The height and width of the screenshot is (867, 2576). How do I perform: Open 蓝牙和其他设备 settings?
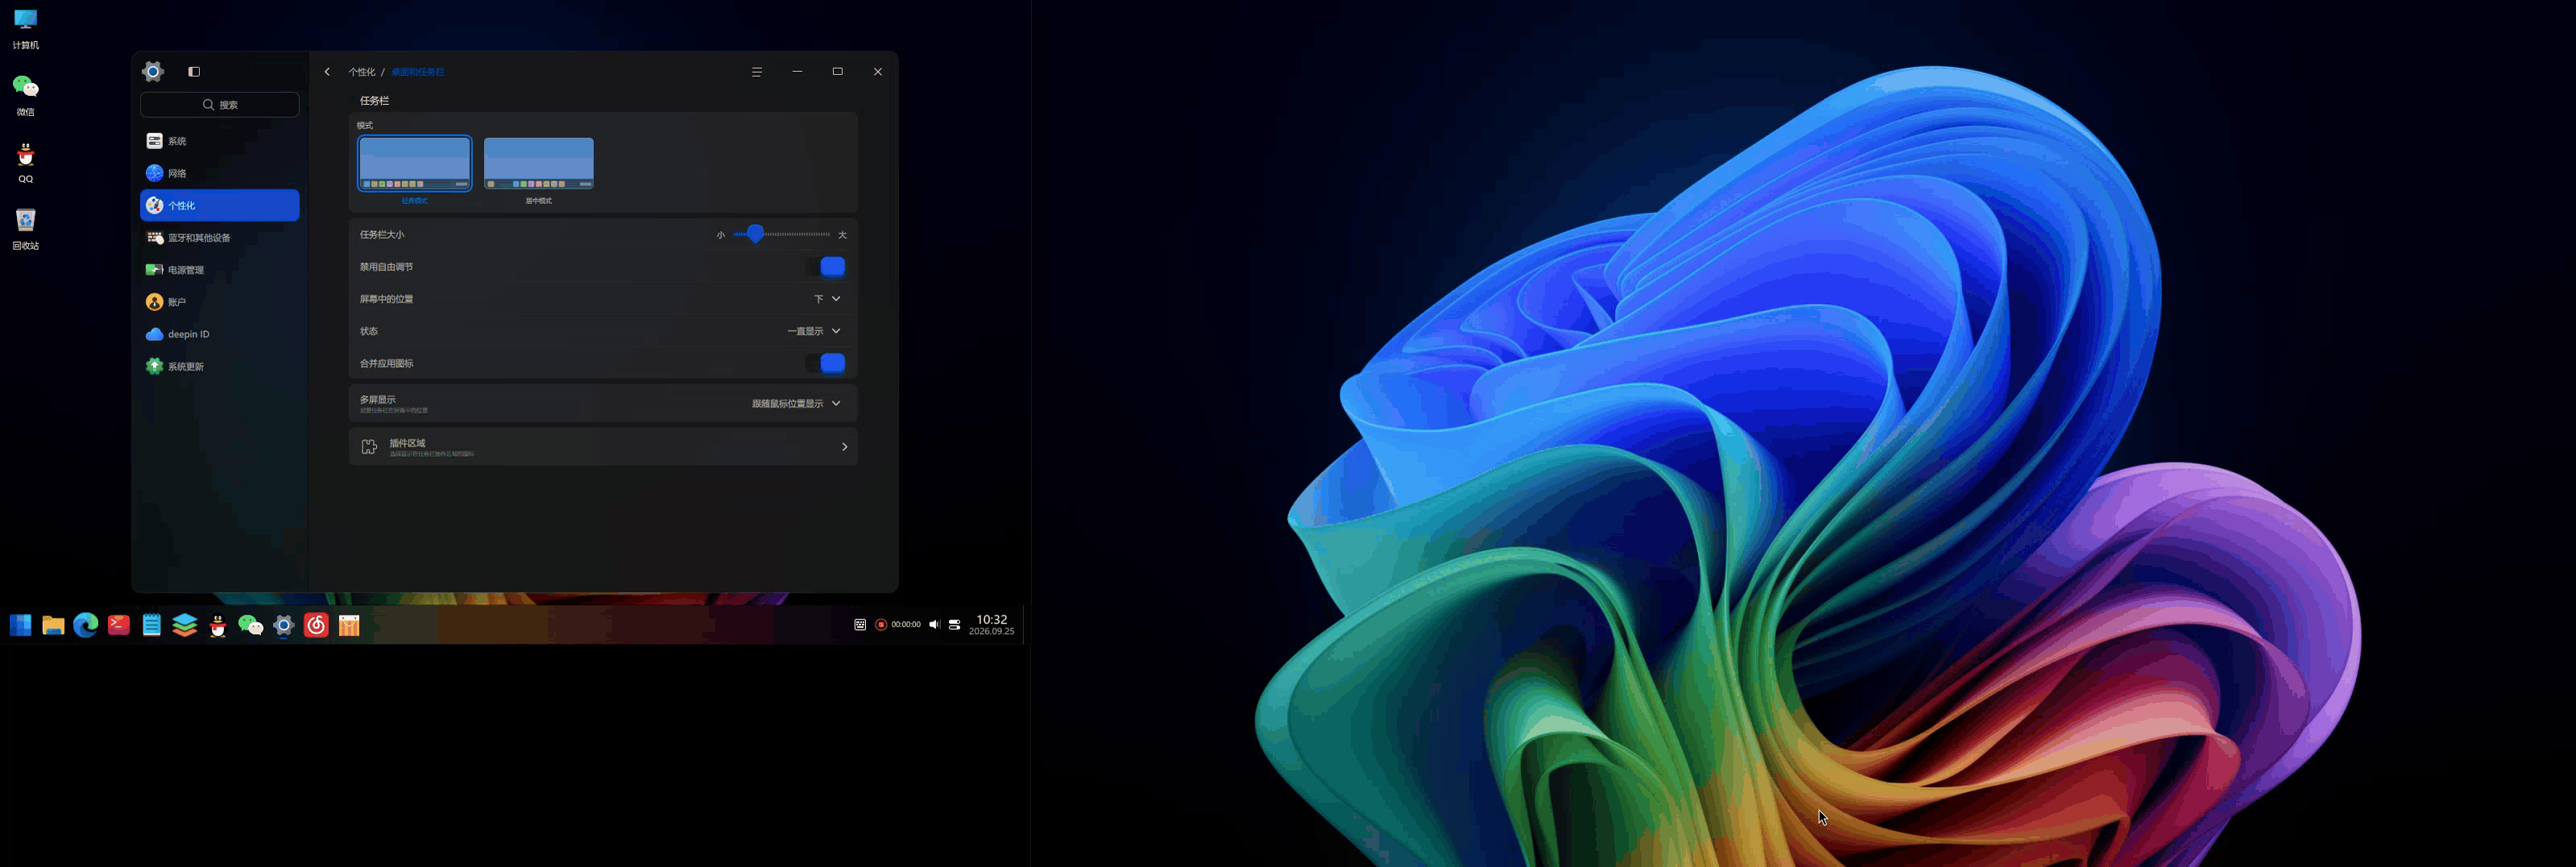point(220,238)
